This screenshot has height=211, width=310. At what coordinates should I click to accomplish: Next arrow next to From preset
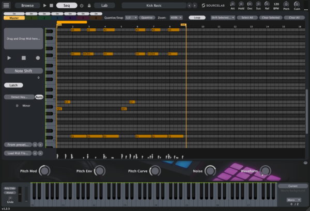[40, 145]
